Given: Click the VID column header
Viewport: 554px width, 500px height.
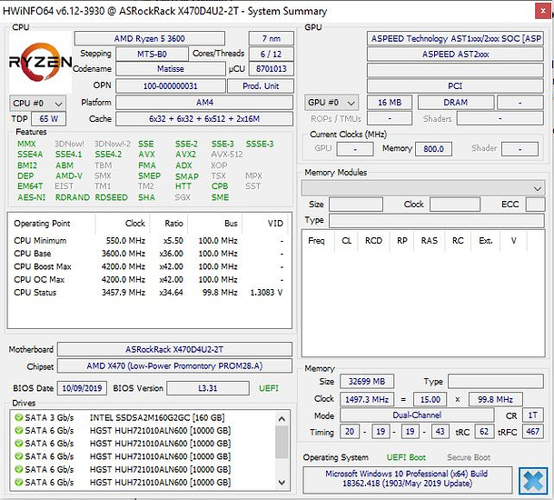Looking at the screenshot, I should 275,224.
